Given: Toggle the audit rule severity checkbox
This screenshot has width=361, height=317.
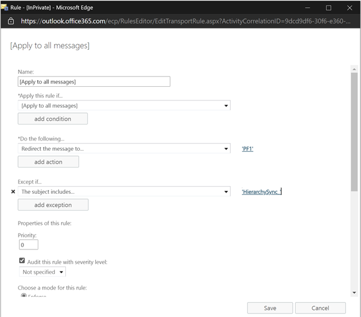Looking at the screenshot, I should coord(22,261).
